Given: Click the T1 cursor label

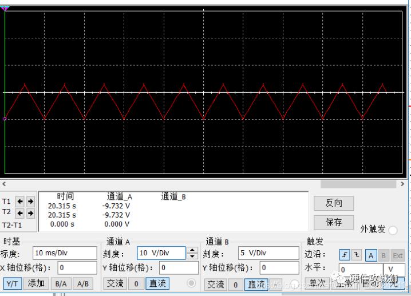Looking at the screenshot, I should [6, 202].
